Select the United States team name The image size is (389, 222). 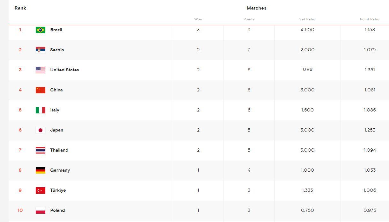coord(64,70)
